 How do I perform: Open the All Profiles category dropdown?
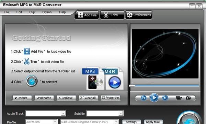tap(55, 122)
